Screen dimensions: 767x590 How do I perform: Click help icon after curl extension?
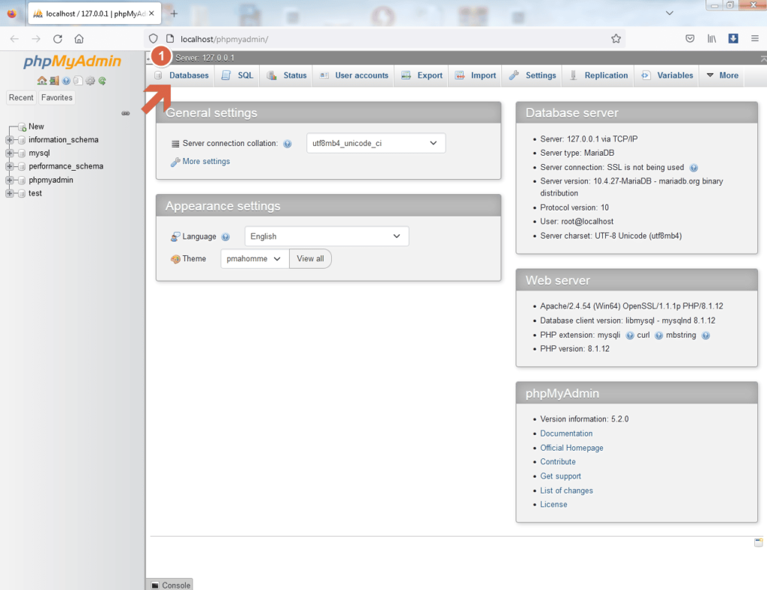click(659, 335)
